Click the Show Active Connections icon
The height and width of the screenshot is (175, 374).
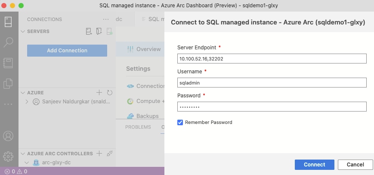click(109, 31)
